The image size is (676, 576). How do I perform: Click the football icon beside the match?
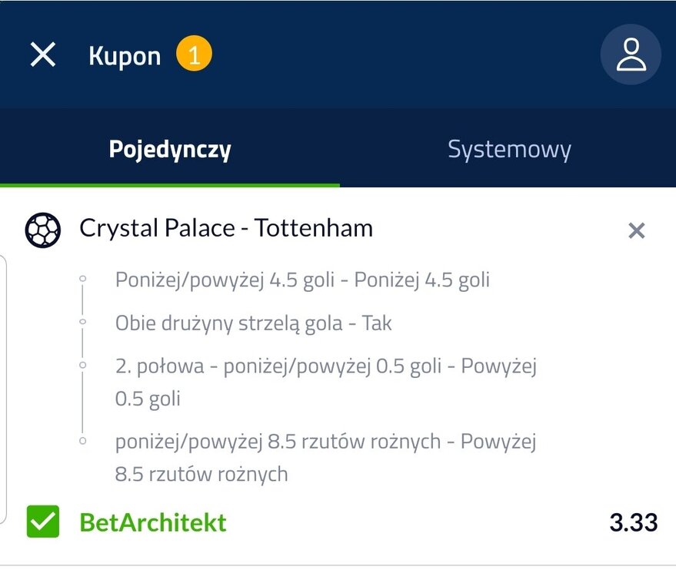(42, 229)
